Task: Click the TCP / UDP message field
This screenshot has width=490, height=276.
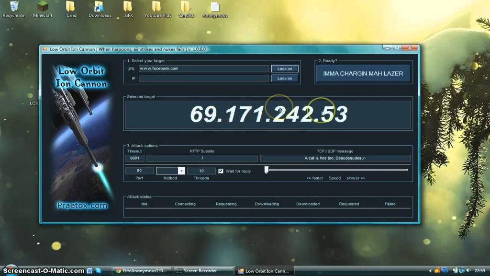Action: click(335, 158)
